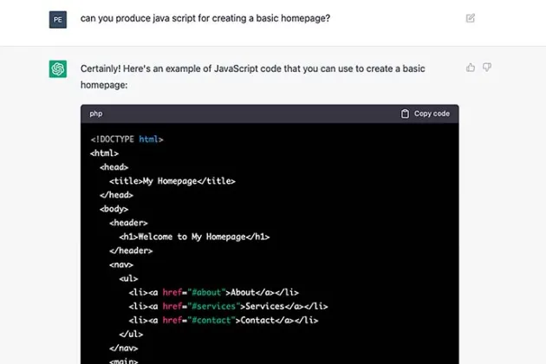
Task: Click the closing </head> tag line
Action: tap(116, 195)
